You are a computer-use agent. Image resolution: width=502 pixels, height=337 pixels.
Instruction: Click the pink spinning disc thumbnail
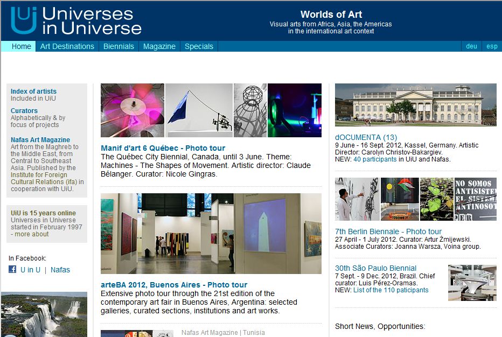[x=133, y=110]
